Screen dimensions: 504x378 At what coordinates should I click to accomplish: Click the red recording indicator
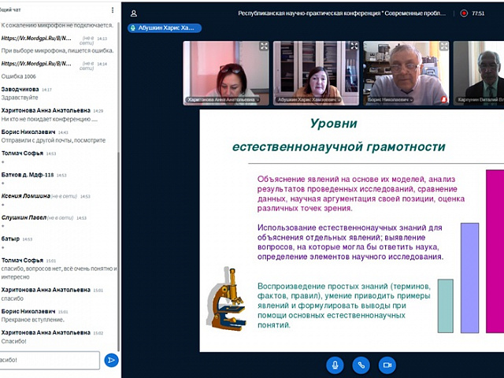[464, 13]
